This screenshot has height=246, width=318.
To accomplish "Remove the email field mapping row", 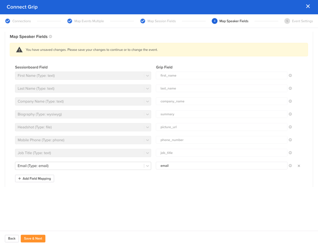I will tap(299, 166).
